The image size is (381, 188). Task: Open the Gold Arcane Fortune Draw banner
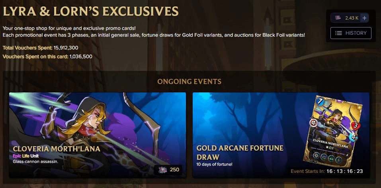[x=281, y=135]
